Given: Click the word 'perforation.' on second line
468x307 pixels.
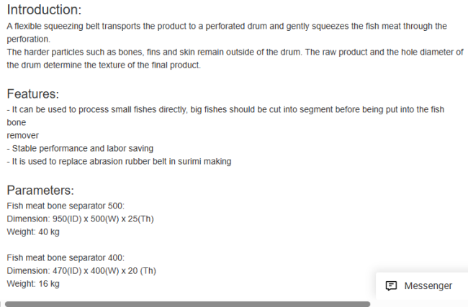Looking at the screenshot, I should coord(29,40).
